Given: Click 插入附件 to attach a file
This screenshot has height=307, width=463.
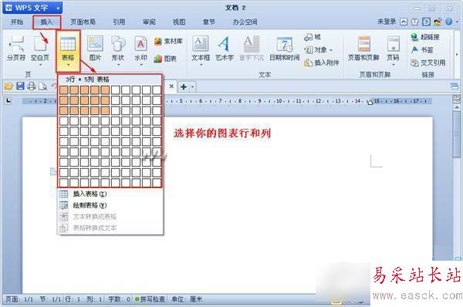Looking at the screenshot, I should click(x=322, y=62).
